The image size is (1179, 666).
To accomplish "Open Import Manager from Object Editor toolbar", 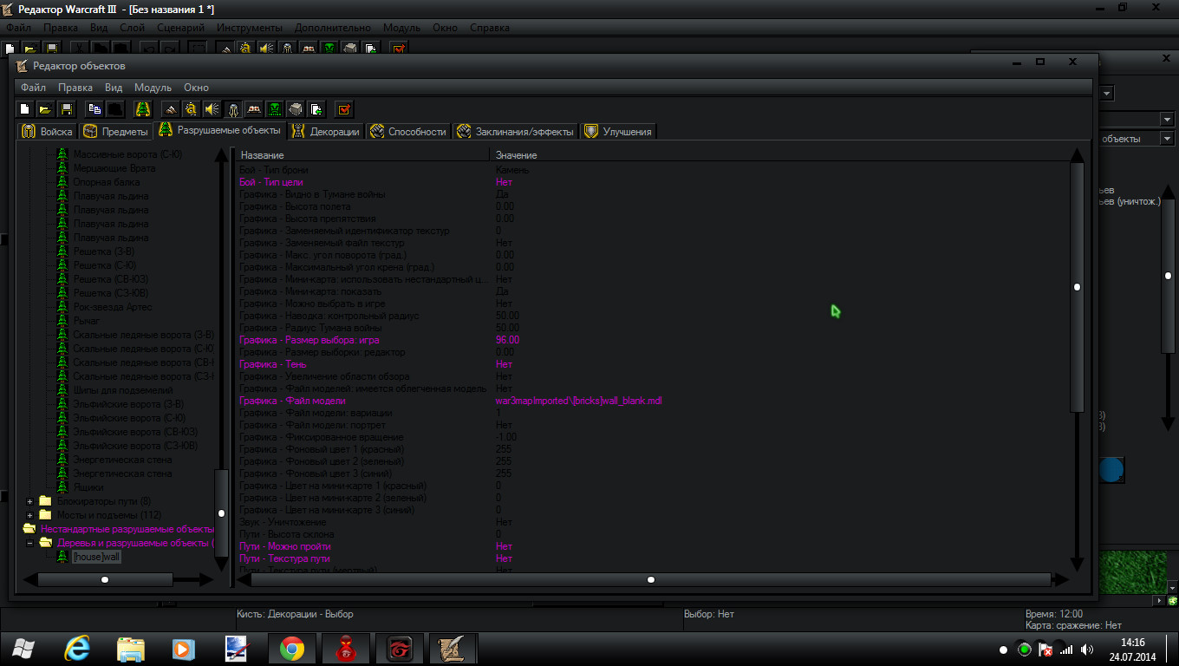I will tap(316, 109).
